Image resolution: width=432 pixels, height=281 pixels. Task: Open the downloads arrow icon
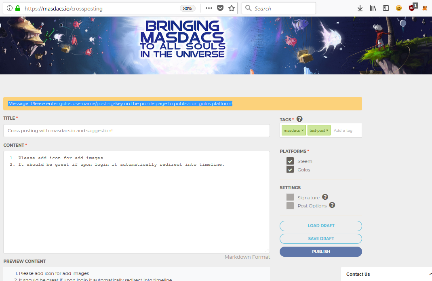click(x=360, y=8)
